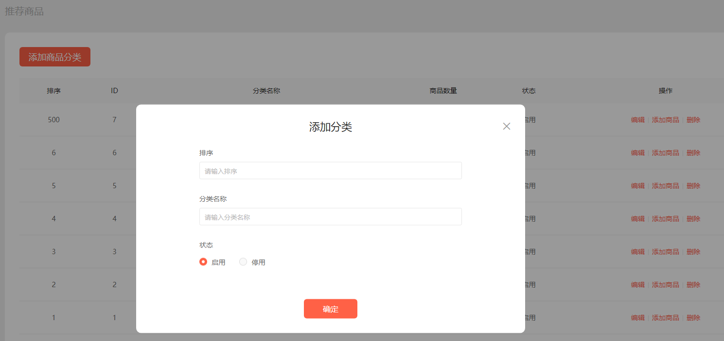Click 编辑 in row with ID 2

(x=638, y=285)
